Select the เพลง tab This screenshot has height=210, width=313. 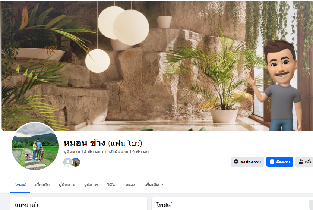[130, 185]
